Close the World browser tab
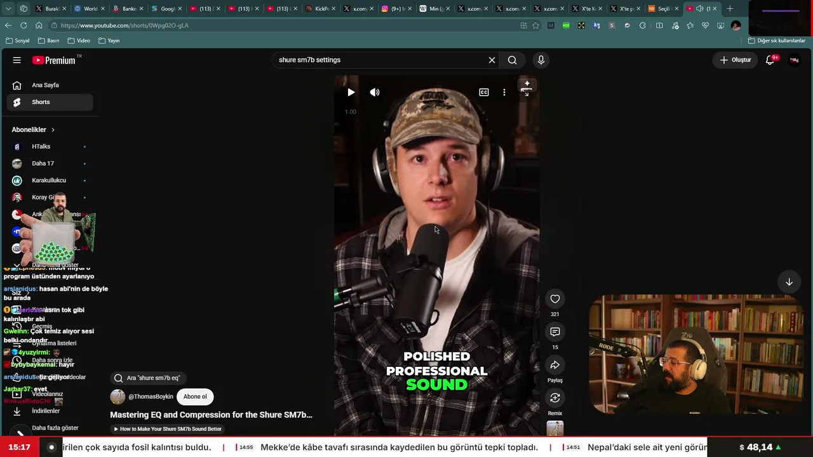This screenshot has width=813, height=457. tap(102, 9)
